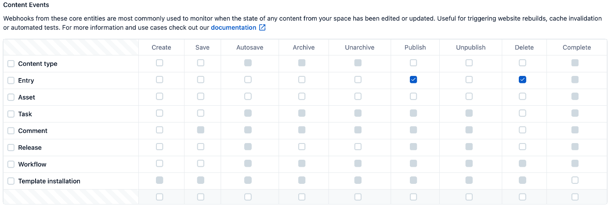Select all Complete events in bottom row
Screen dimensions: 615x208
click(x=575, y=197)
